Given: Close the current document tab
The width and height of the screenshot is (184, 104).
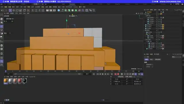Looking at the screenshot, I should point(43,4).
